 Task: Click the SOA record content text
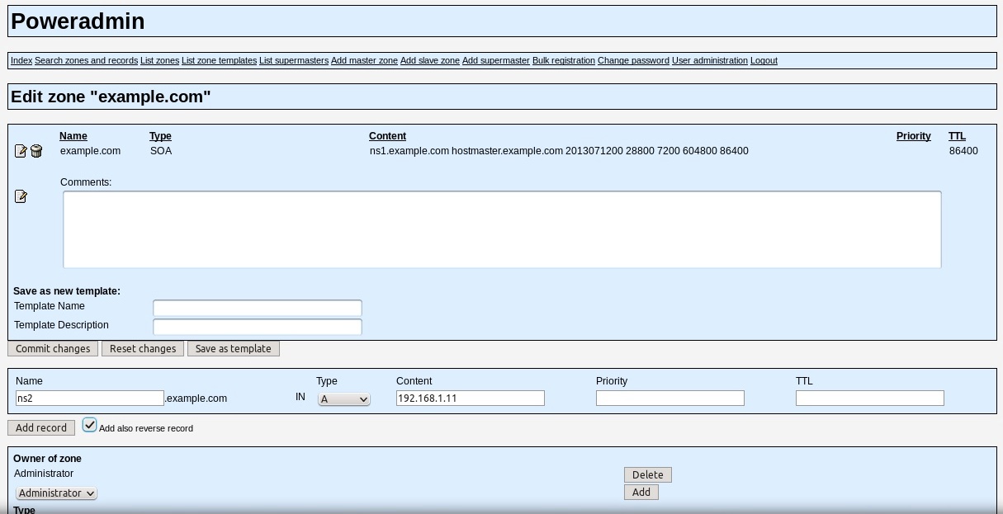[x=559, y=151]
